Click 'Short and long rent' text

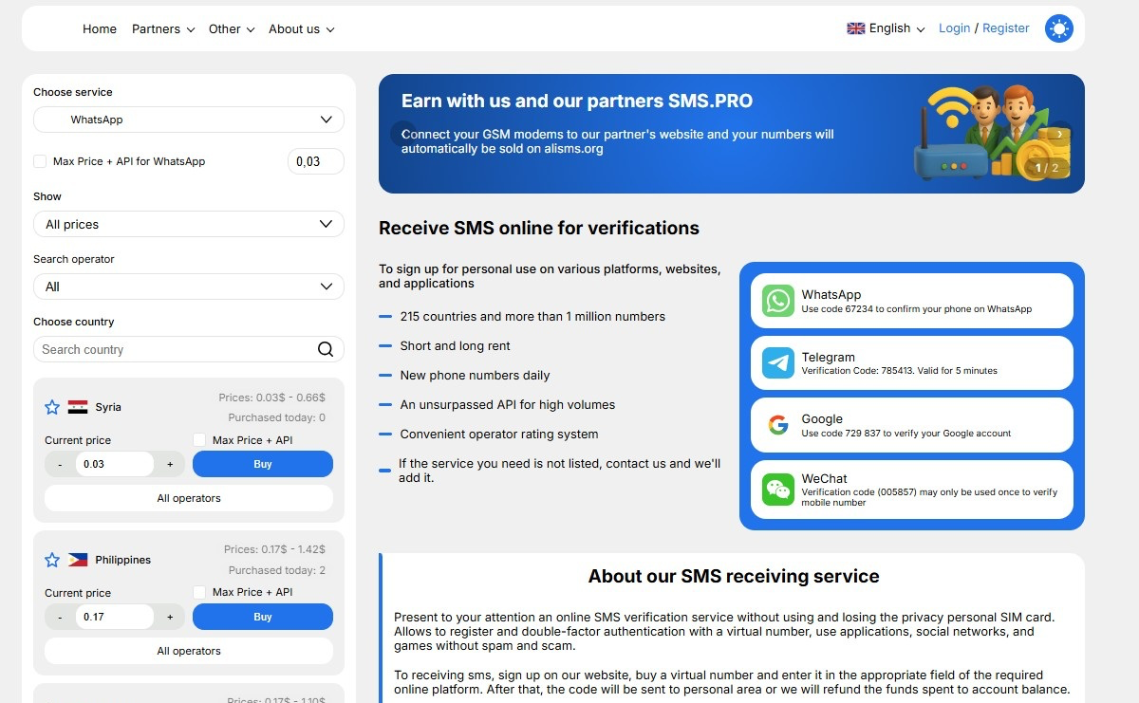click(455, 346)
